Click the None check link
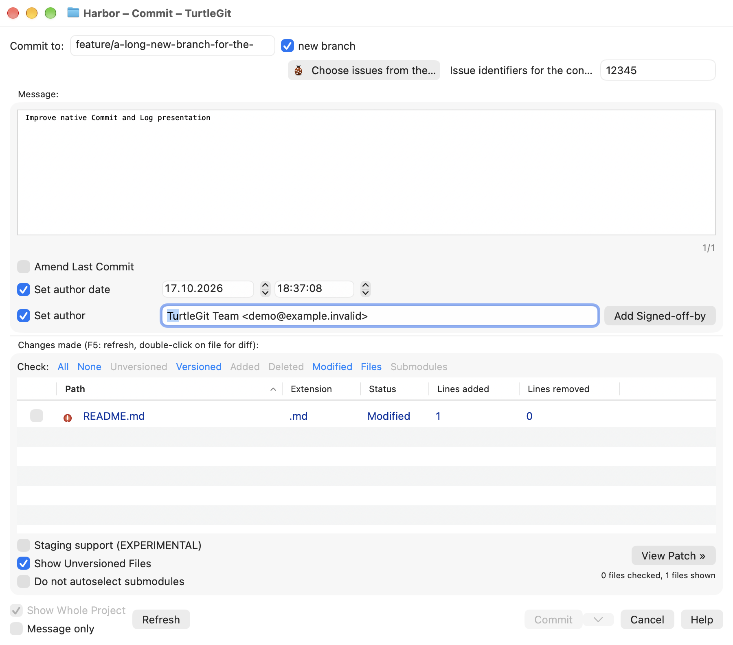 click(x=89, y=367)
